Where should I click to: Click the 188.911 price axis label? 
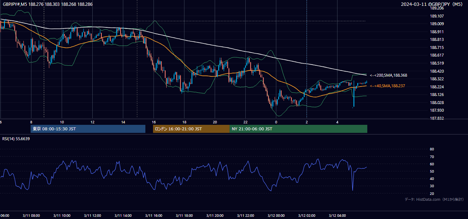437,32
